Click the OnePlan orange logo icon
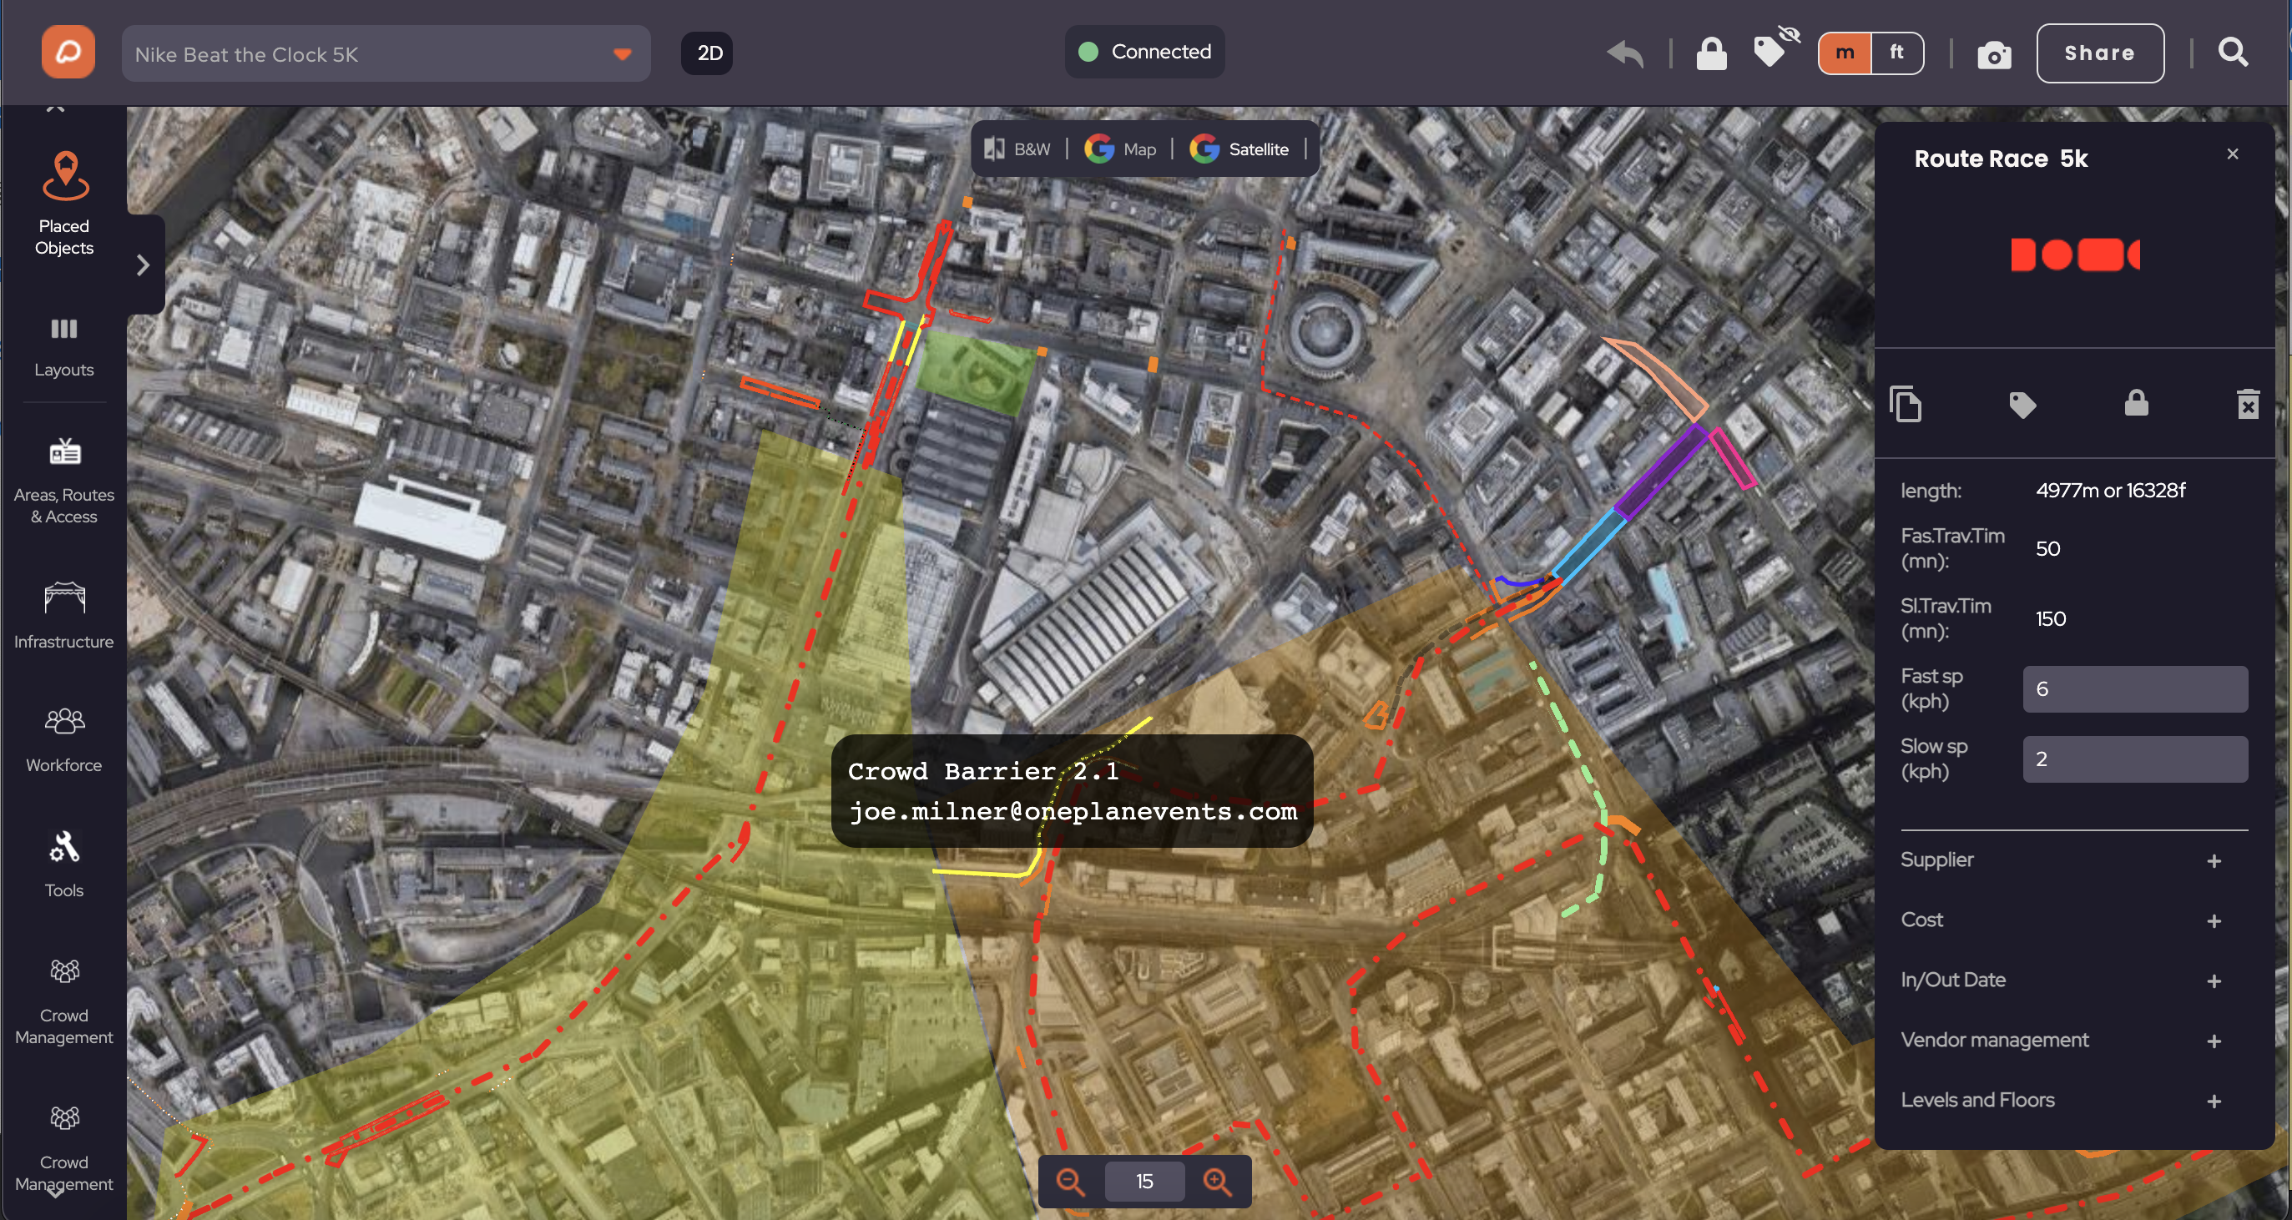This screenshot has width=2292, height=1220. pyautogui.click(x=68, y=53)
